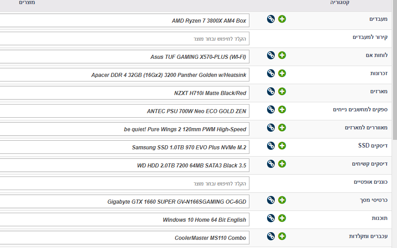Click the קטגוריה column header
The width and height of the screenshot is (397, 248).
[x=340, y=3]
